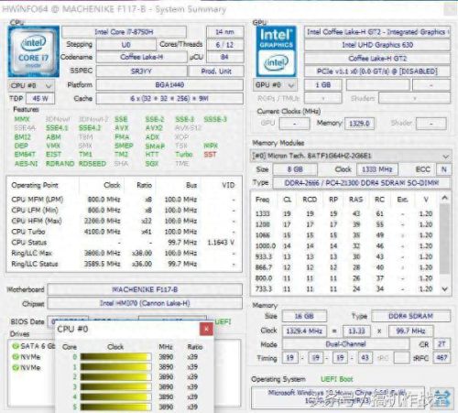The width and height of the screenshot is (458, 413).
Task: Click the memory timings table scrollbar thumb
Action: click(x=445, y=238)
